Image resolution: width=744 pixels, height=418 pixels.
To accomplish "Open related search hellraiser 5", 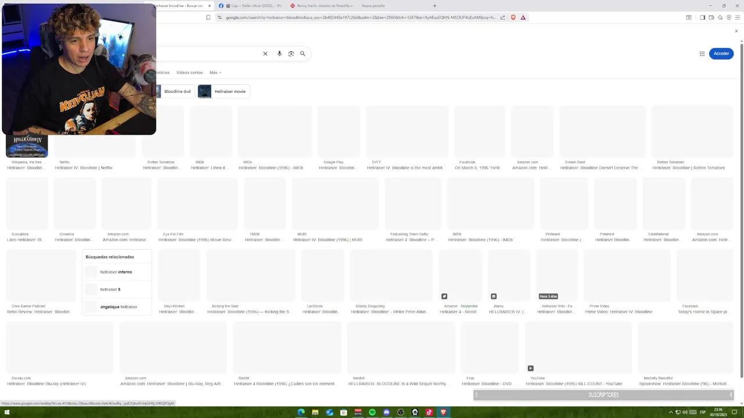I will (116, 289).
